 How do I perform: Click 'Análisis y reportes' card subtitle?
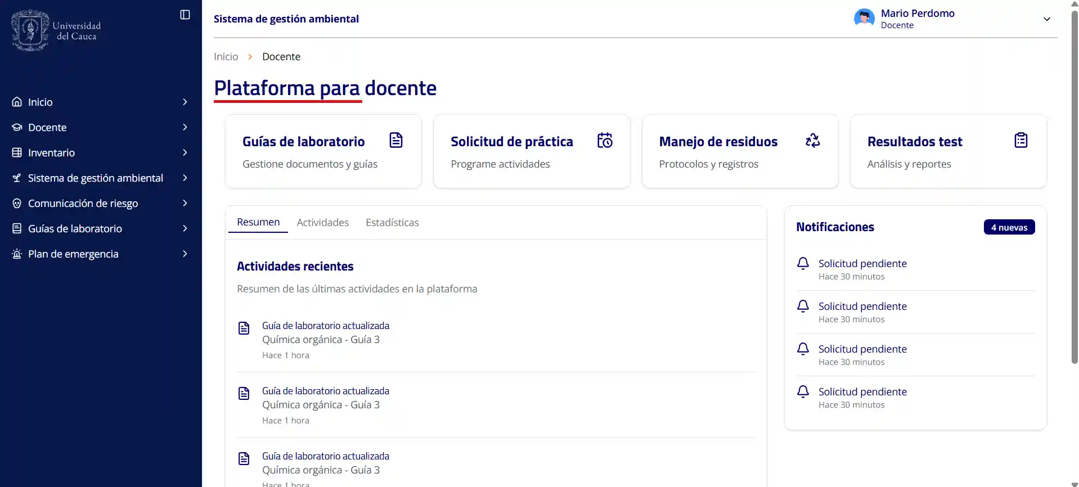(909, 164)
